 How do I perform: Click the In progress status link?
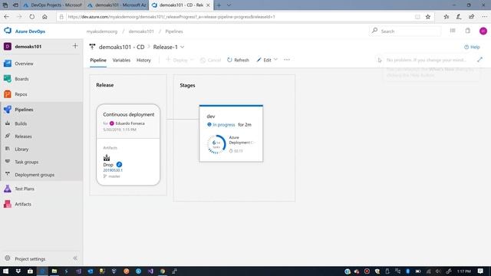[223, 124]
